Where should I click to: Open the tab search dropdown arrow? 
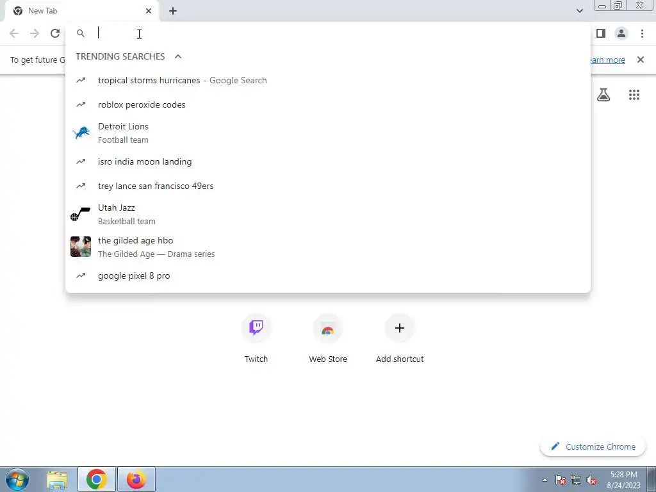coord(579,11)
